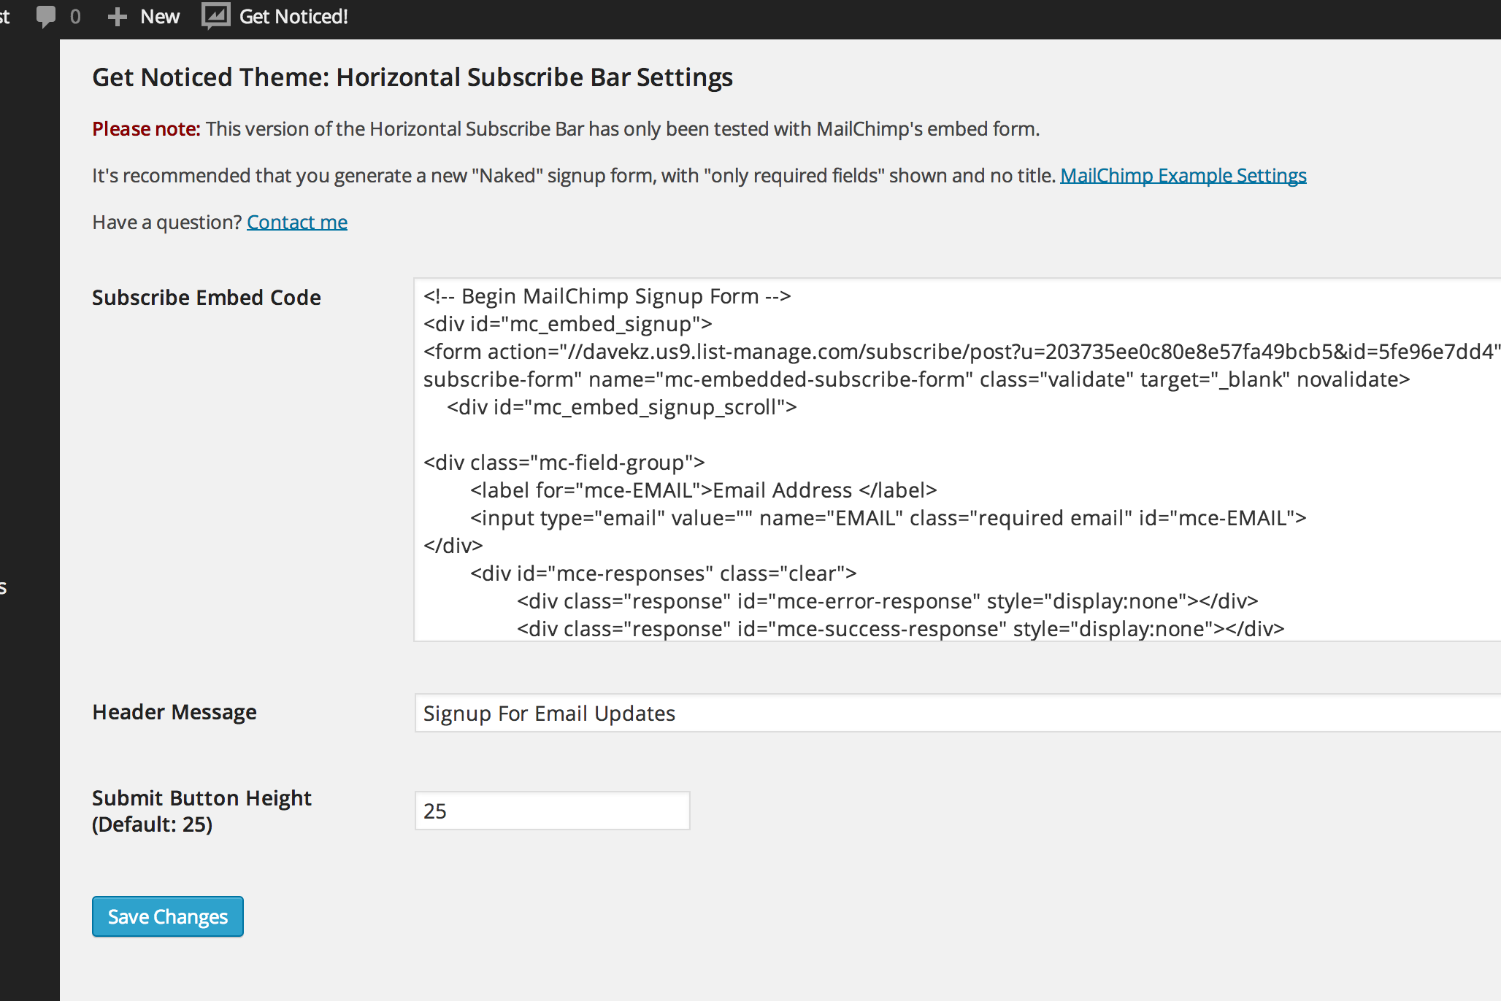The height and width of the screenshot is (1001, 1501).
Task: Click the Header Message label
Action: pos(174,712)
